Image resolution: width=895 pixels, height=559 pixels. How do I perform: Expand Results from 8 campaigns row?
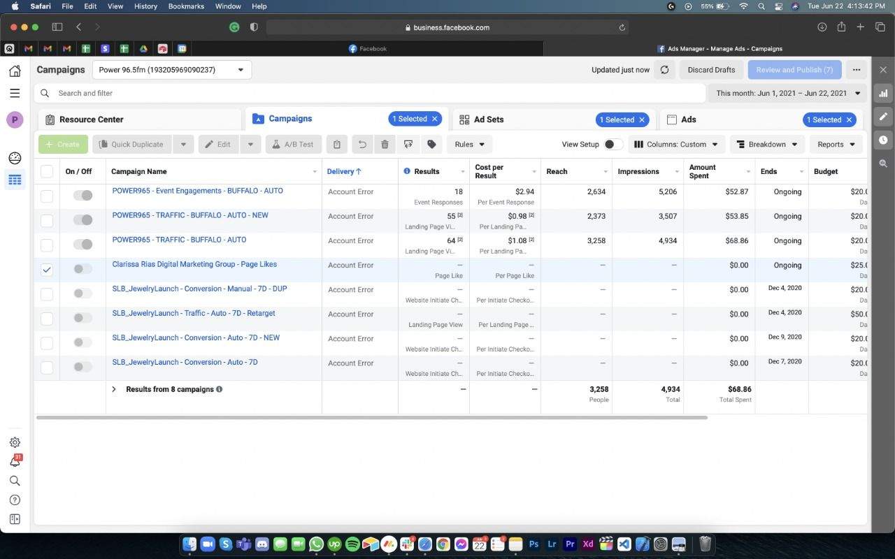114,389
